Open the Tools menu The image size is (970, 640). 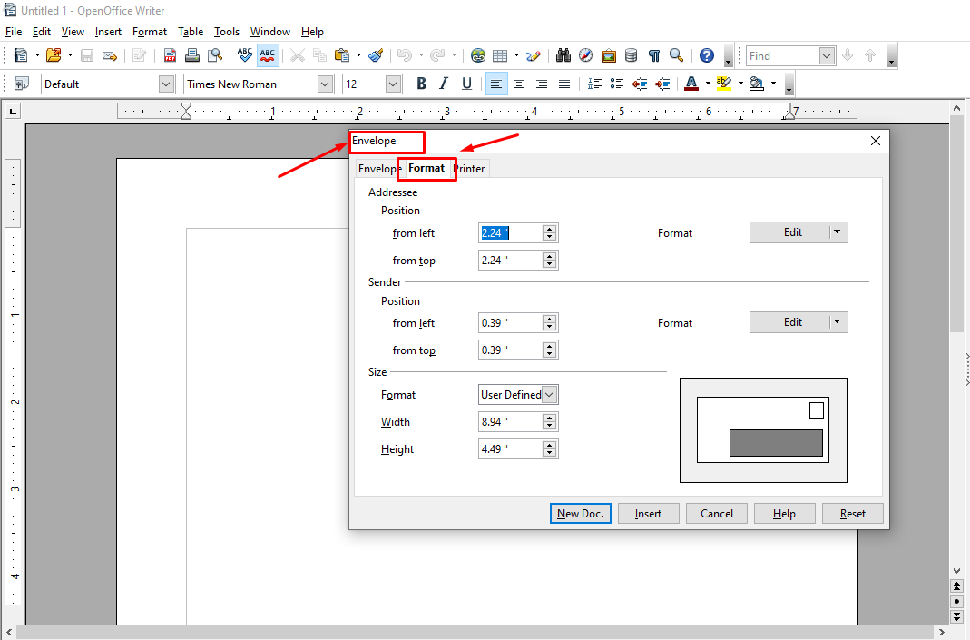(227, 32)
